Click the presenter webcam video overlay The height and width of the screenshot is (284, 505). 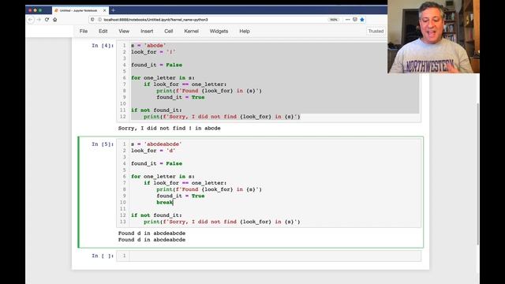click(x=433, y=37)
